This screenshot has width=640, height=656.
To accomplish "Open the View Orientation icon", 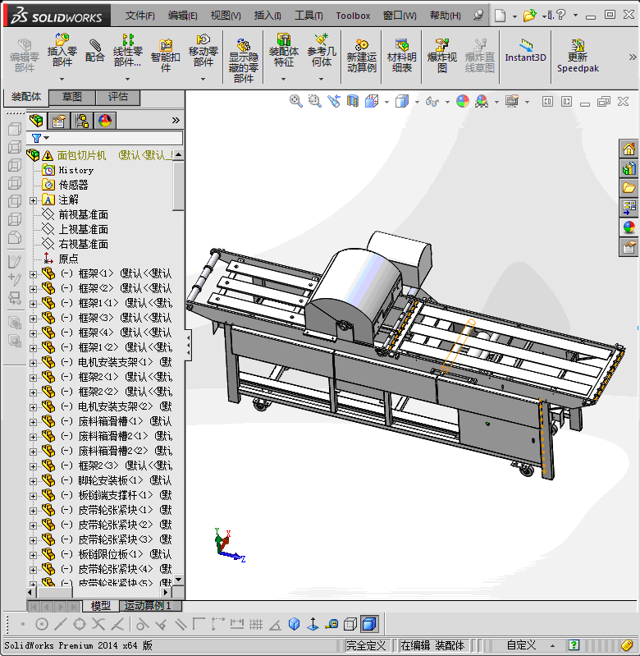I will [x=372, y=101].
